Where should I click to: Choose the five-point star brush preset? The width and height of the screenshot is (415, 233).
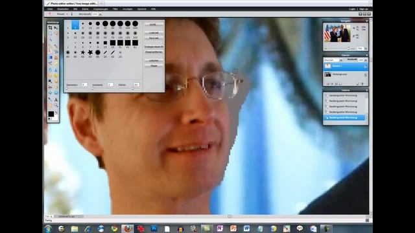(x=83, y=52)
